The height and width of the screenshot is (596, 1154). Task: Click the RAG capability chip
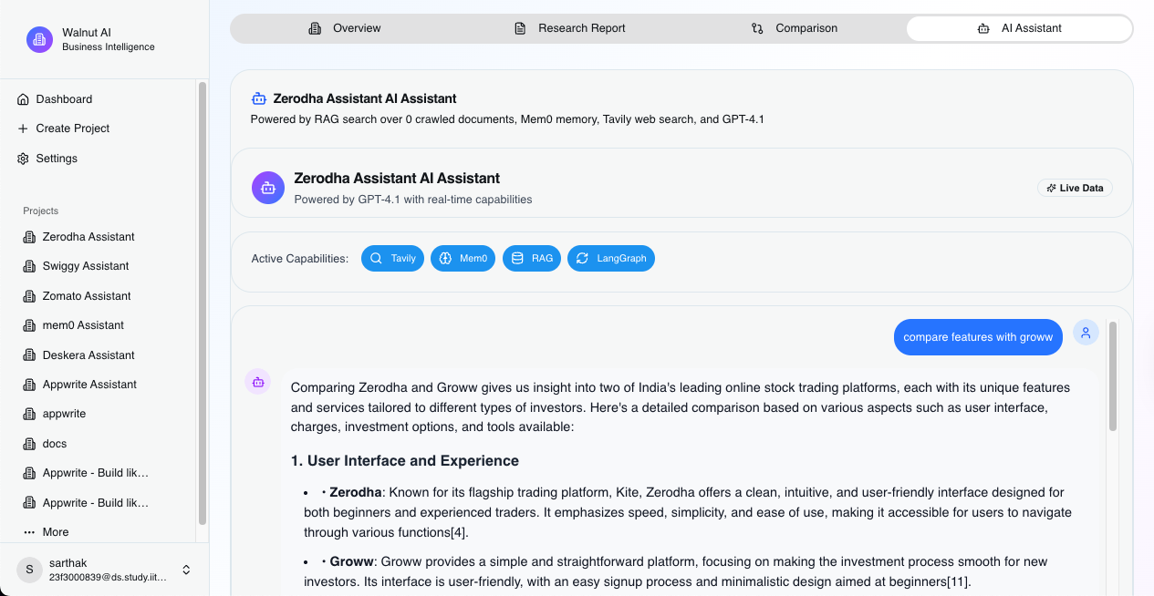[x=532, y=259]
